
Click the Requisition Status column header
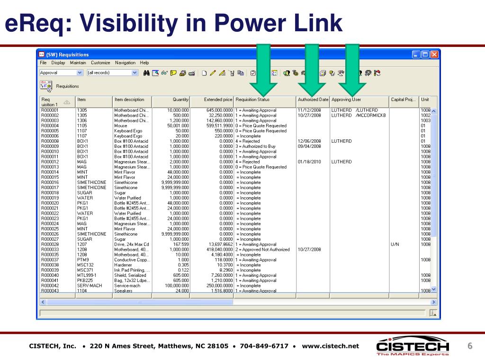[265, 102]
